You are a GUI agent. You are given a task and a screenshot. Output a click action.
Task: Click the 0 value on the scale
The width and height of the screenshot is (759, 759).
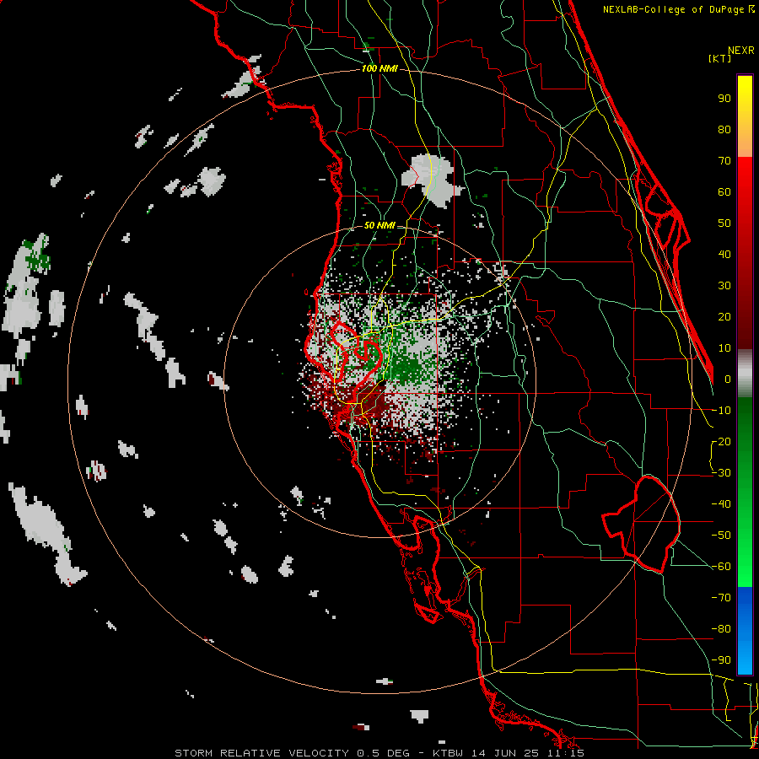[x=728, y=379]
